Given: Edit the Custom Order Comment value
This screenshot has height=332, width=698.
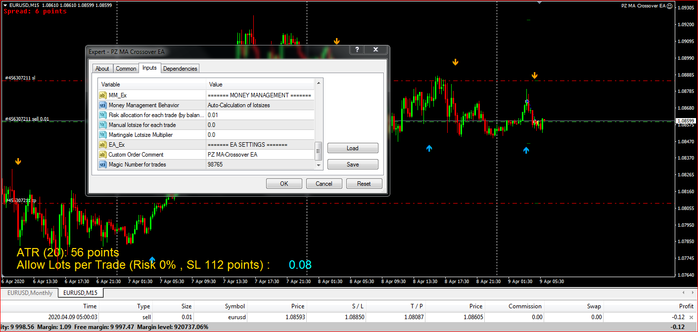Looking at the screenshot, I should tap(260, 155).
